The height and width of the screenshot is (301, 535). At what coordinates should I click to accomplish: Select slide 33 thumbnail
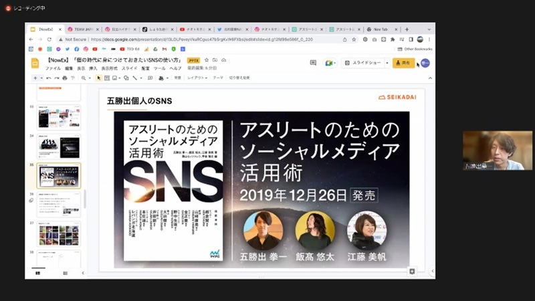pos(59,118)
